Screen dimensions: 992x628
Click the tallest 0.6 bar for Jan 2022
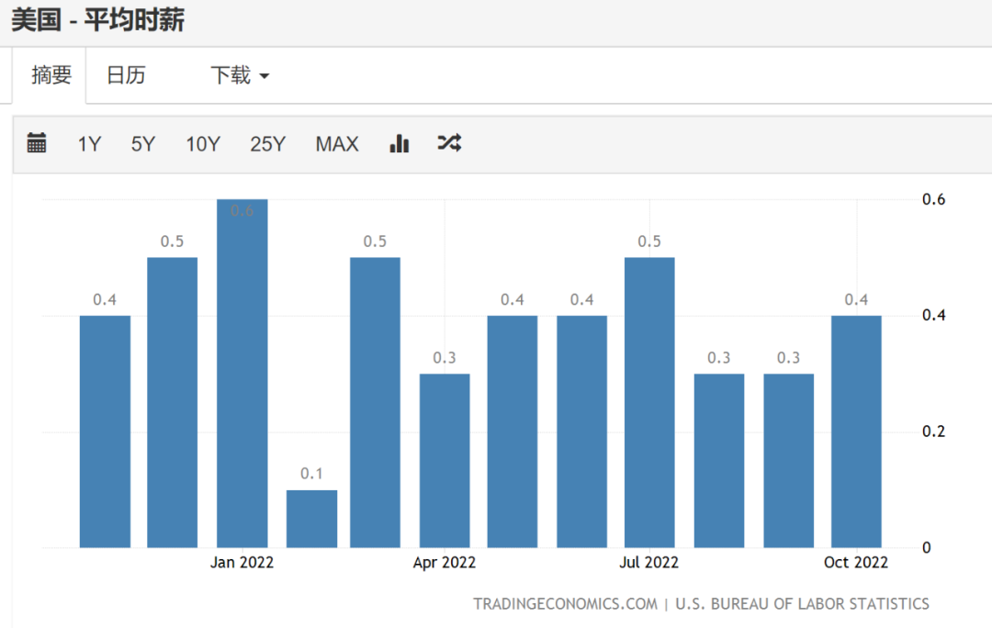pyautogui.click(x=242, y=373)
